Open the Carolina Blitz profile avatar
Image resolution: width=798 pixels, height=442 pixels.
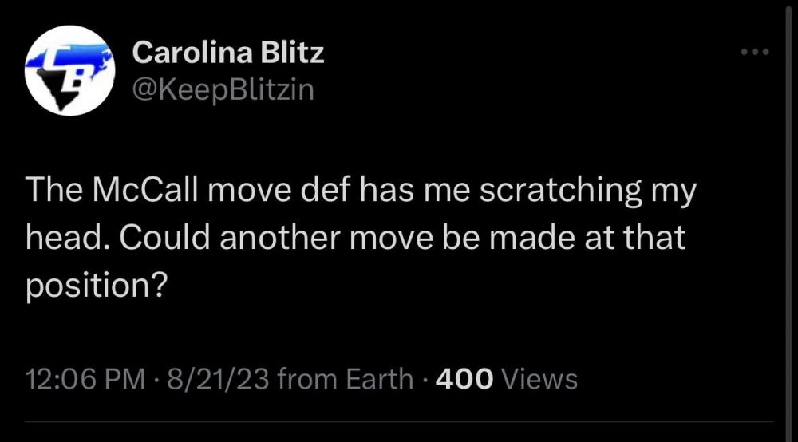69,70
